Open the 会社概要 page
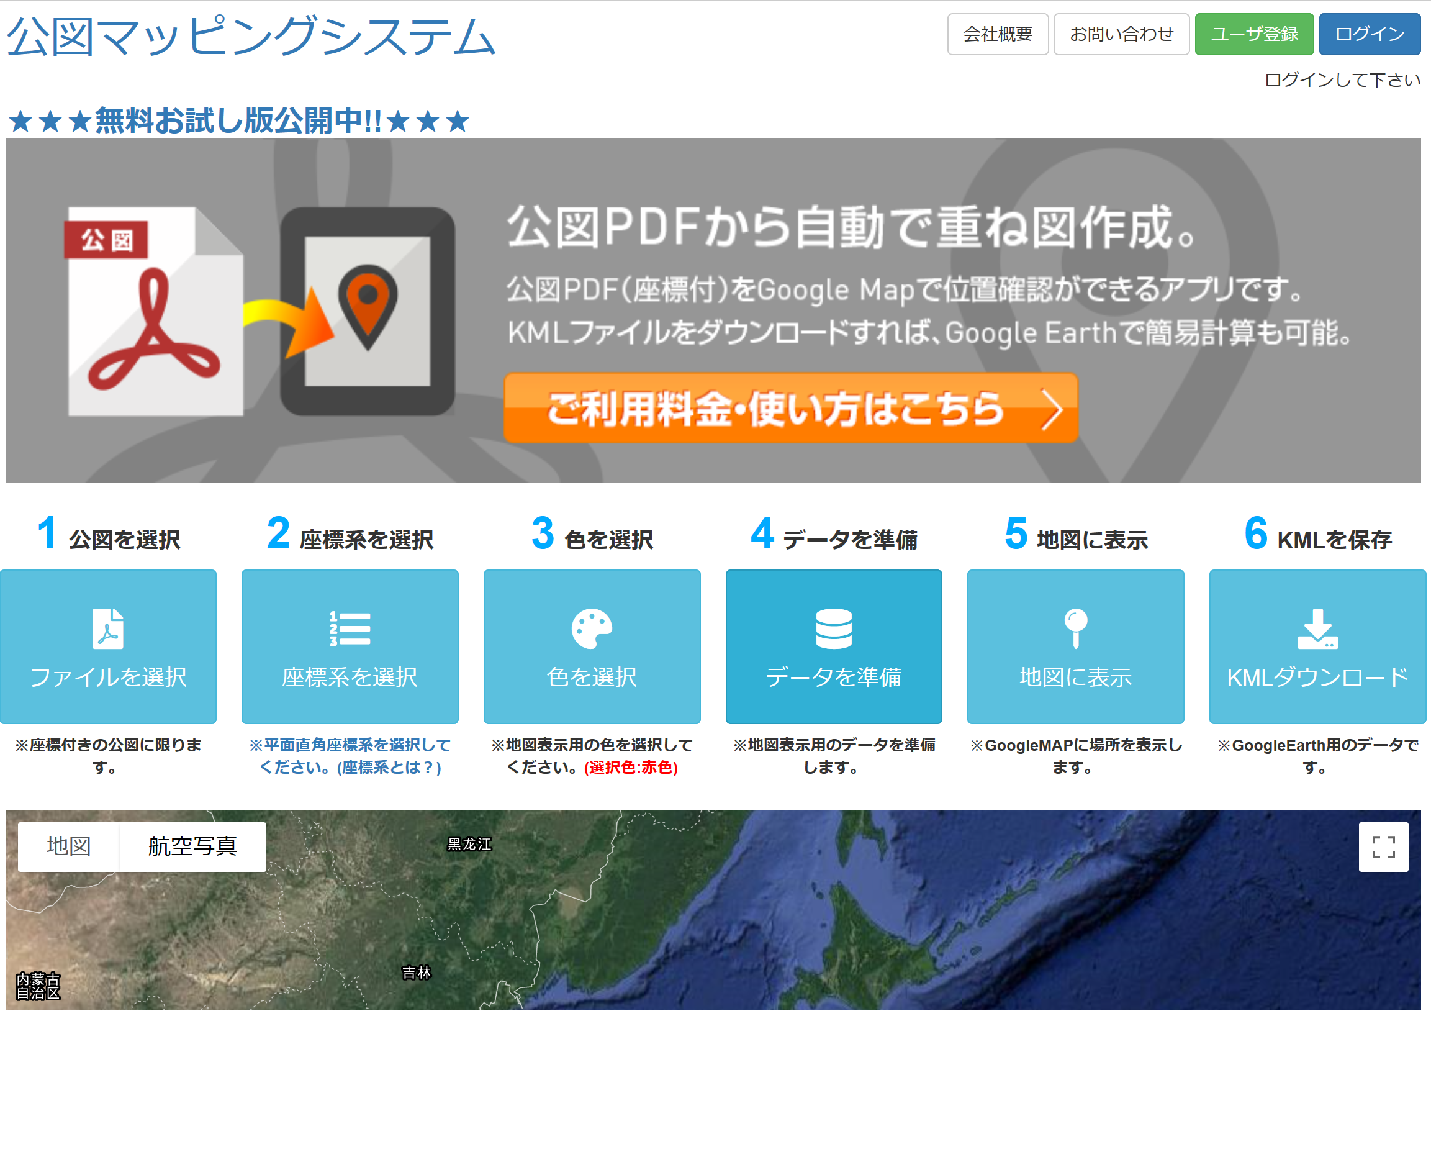1431x1152 pixels. (x=997, y=34)
